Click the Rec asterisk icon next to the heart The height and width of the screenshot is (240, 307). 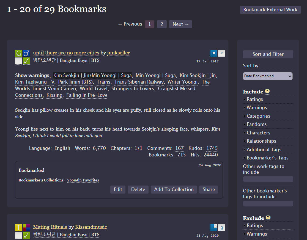coord(221,53)
